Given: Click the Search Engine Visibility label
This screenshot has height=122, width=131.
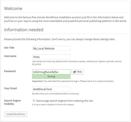Looking at the screenshot, I should click(12, 102).
